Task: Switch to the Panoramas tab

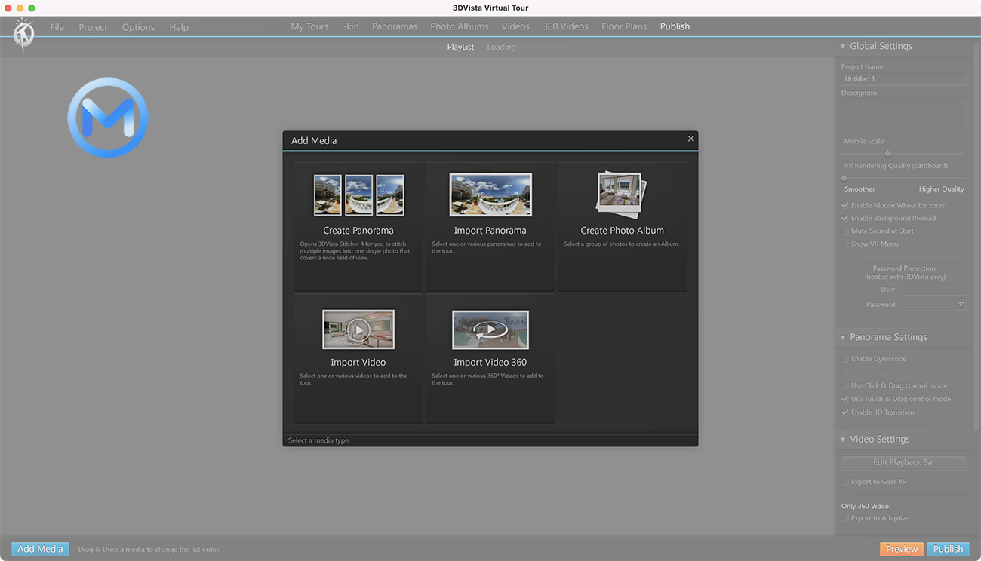Action: 395,26
